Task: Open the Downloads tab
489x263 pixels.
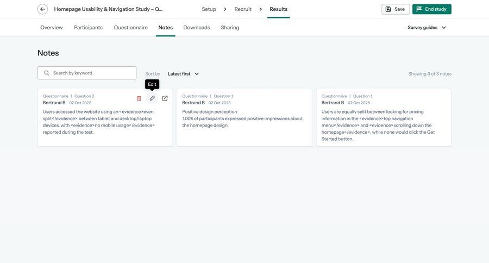Action: (197, 28)
